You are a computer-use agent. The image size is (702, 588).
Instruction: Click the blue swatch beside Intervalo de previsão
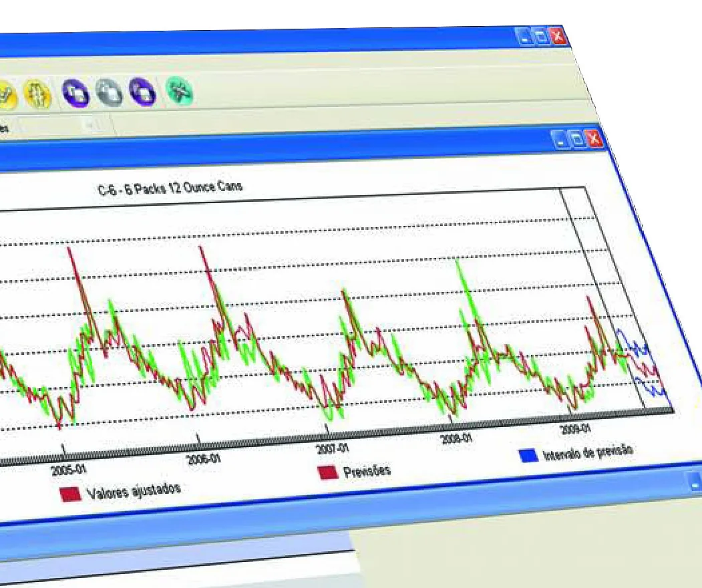528,455
